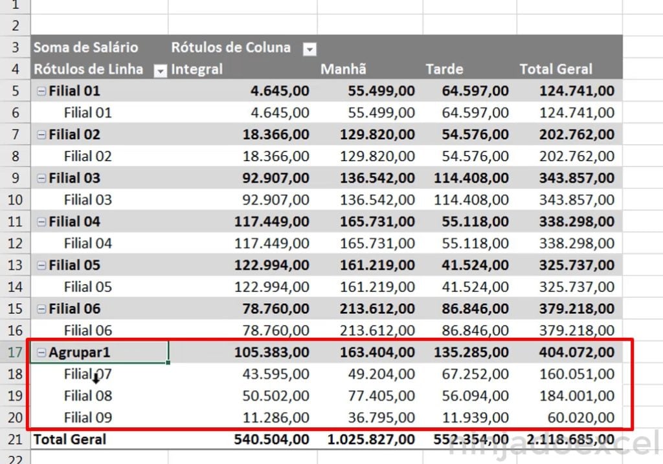This screenshot has width=663, height=464.
Task: Collapse the Filial 03 group
Action: pyautogui.click(x=41, y=178)
